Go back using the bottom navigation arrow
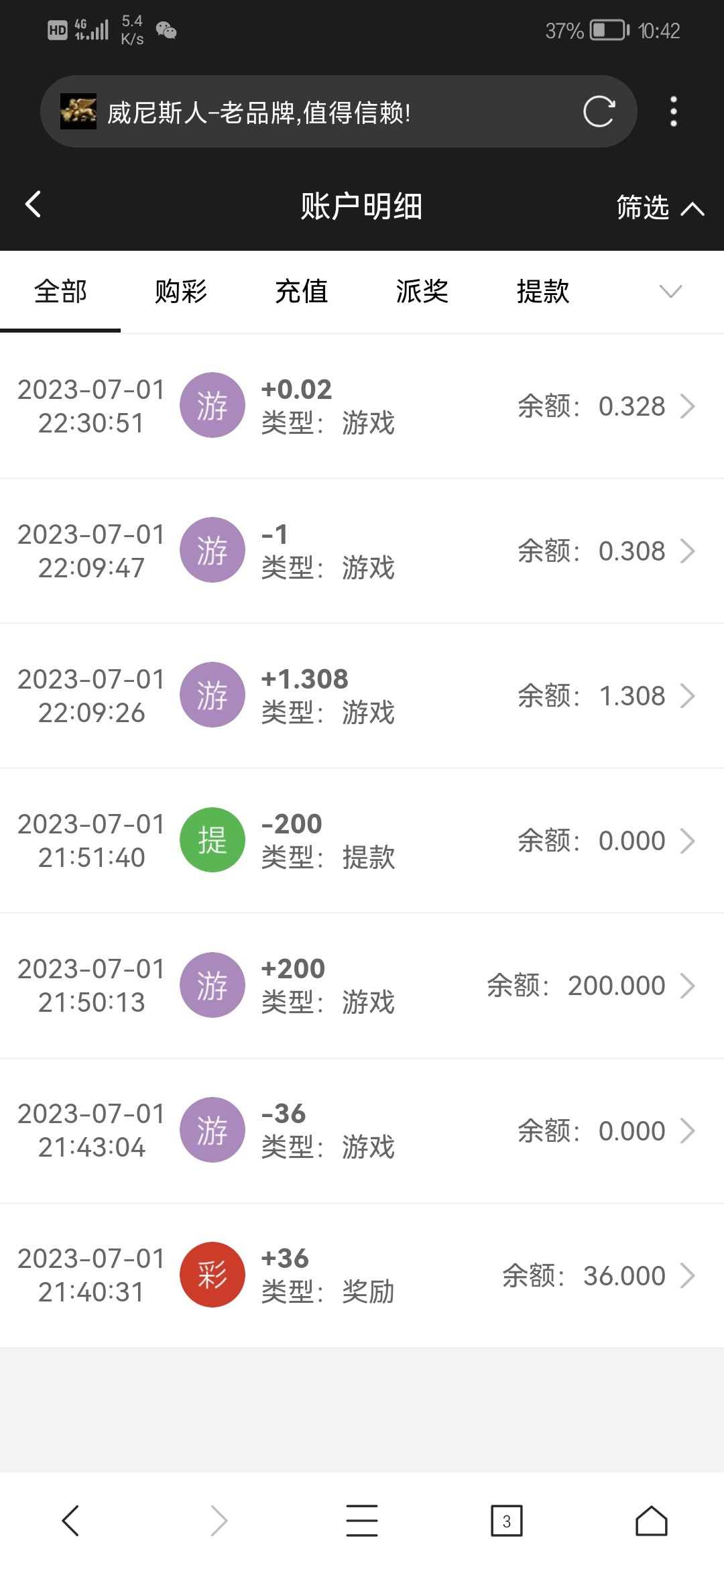Screen dimensions: 724x1569 pos(71,1521)
